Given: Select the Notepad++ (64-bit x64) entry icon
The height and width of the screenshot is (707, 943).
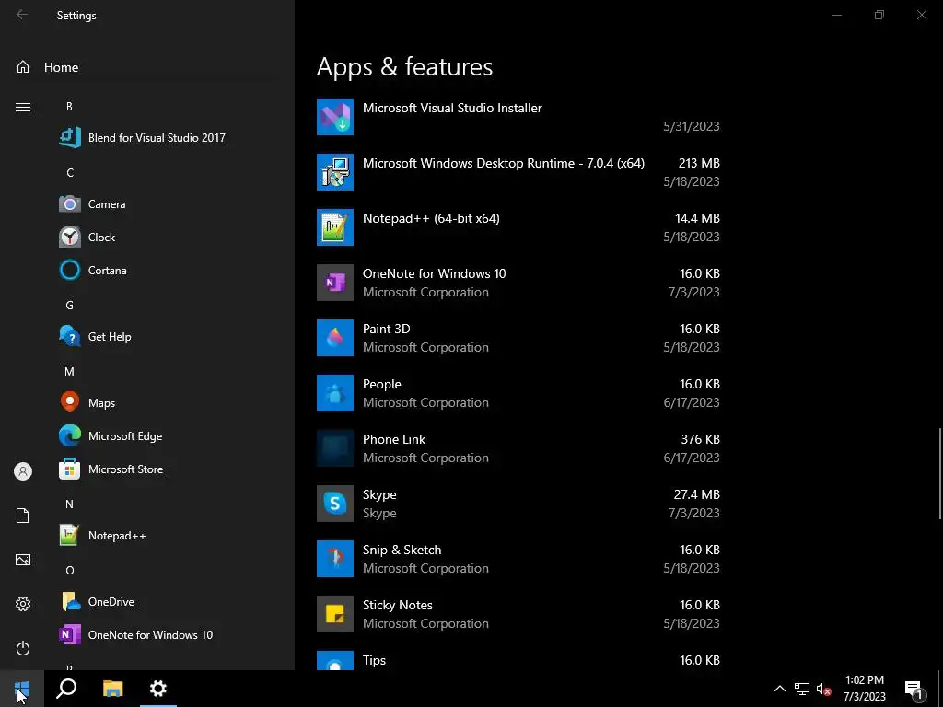Looking at the screenshot, I should pos(335,227).
